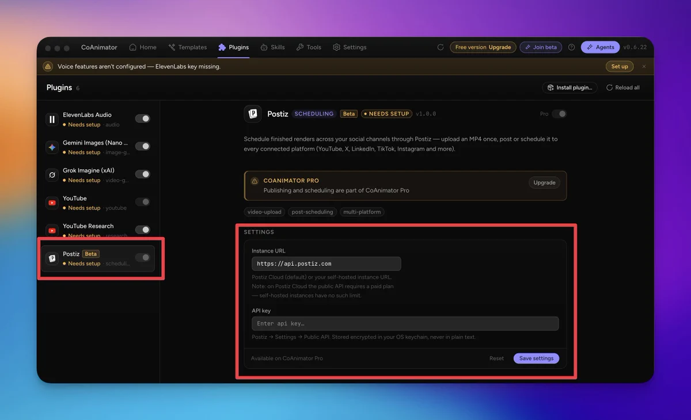The image size is (691, 420).
Task: Click the CoAnimator Pro warning icon
Action: (x=255, y=181)
